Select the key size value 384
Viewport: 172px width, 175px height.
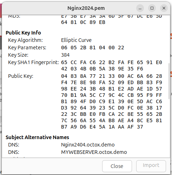[x=65, y=55]
